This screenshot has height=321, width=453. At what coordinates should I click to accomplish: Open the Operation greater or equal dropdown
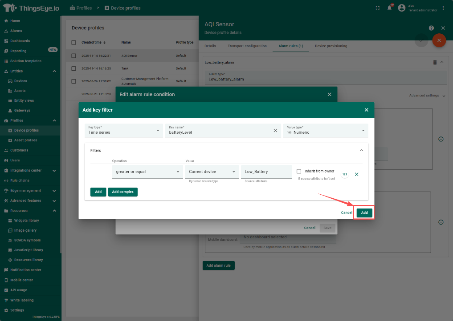[x=147, y=172]
